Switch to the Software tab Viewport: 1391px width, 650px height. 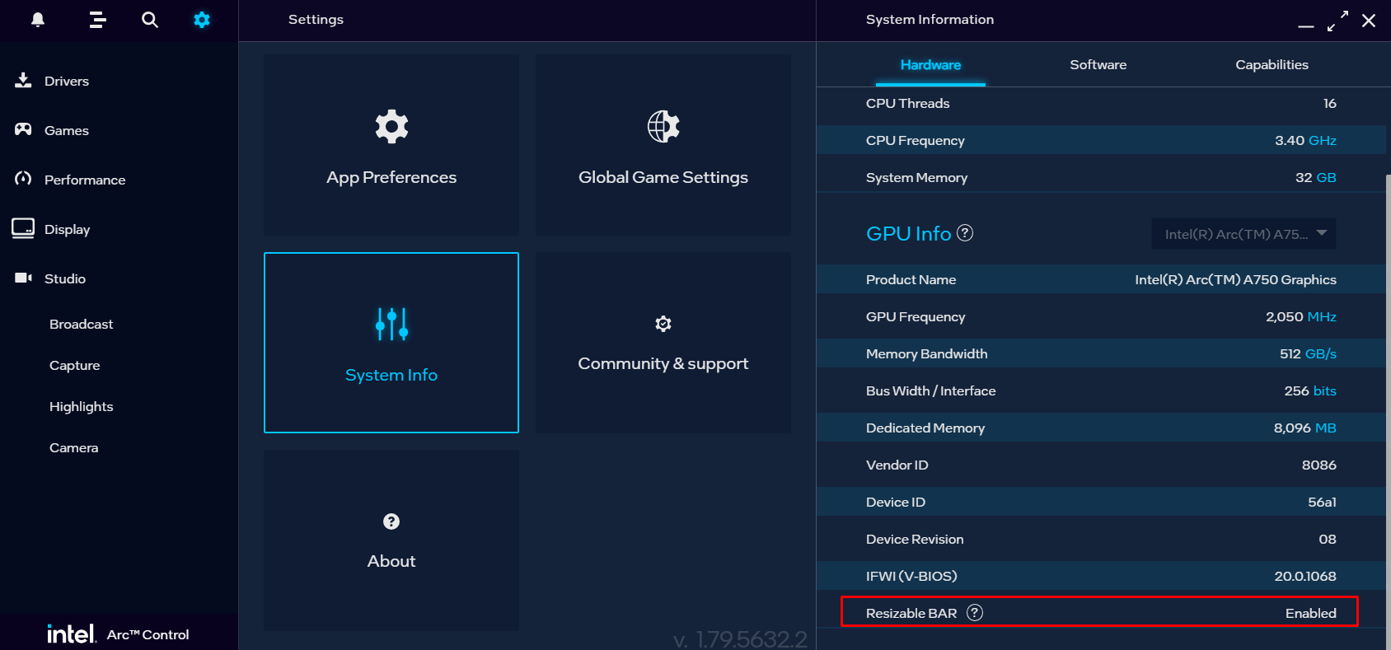click(x=1098, y=65)
